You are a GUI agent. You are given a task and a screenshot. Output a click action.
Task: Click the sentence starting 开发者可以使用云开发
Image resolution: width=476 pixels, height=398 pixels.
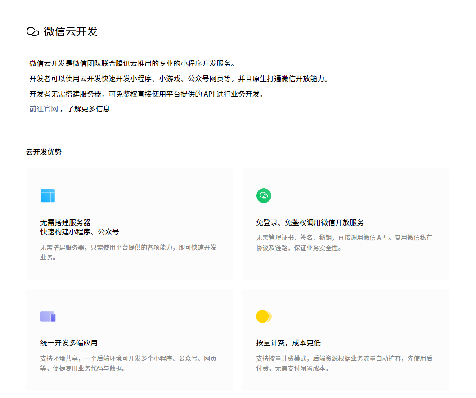pos(179,79)
